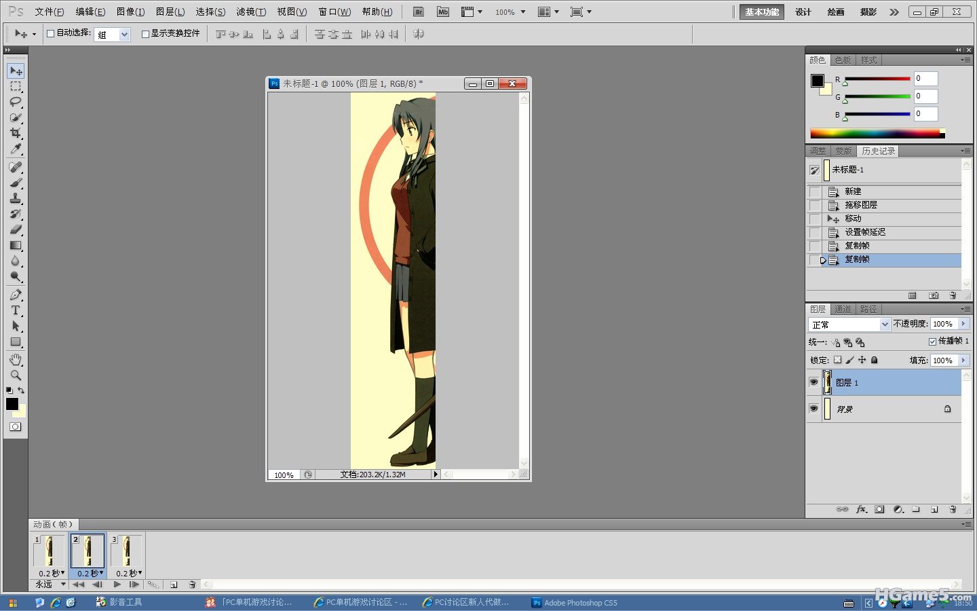The image size is (977, 611).
Task: Select the Crop tool
Action: (16, 133)
